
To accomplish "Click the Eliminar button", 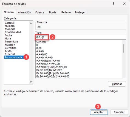I will [x=117, y=84].
